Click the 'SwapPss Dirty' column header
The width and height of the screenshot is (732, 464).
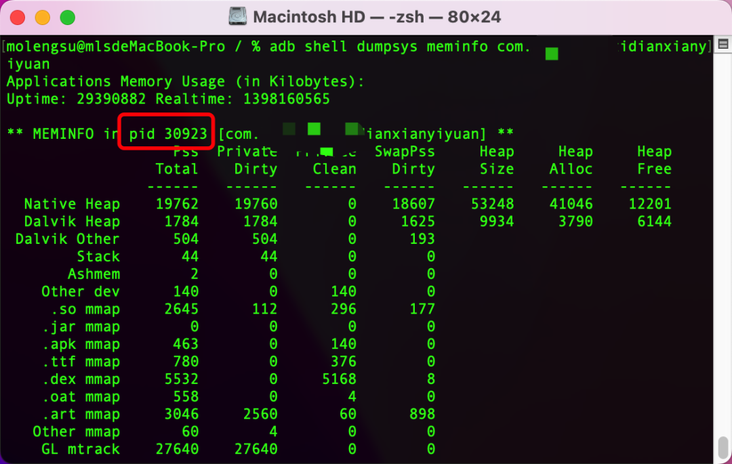[405, 161]
